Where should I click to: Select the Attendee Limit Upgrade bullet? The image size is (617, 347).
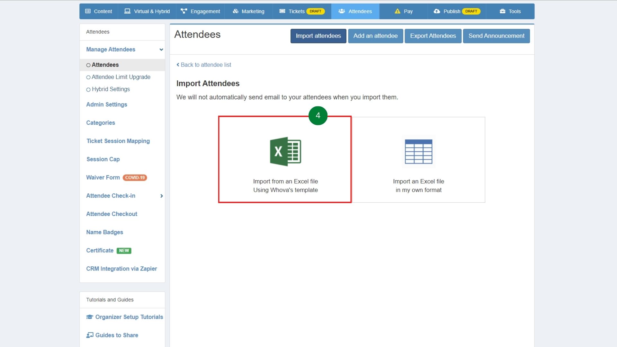(88, 77)
